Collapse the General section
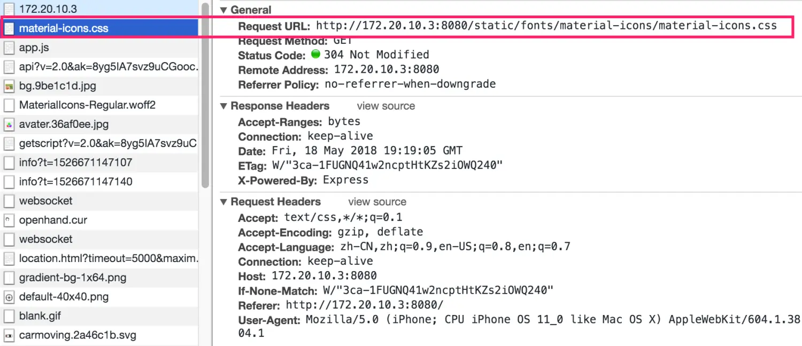 pyautogui.click(x=223, y=10)
